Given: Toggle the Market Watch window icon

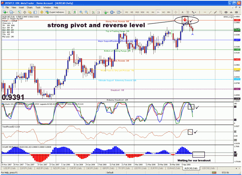Looking at the screenshot, I should [19, 12].
